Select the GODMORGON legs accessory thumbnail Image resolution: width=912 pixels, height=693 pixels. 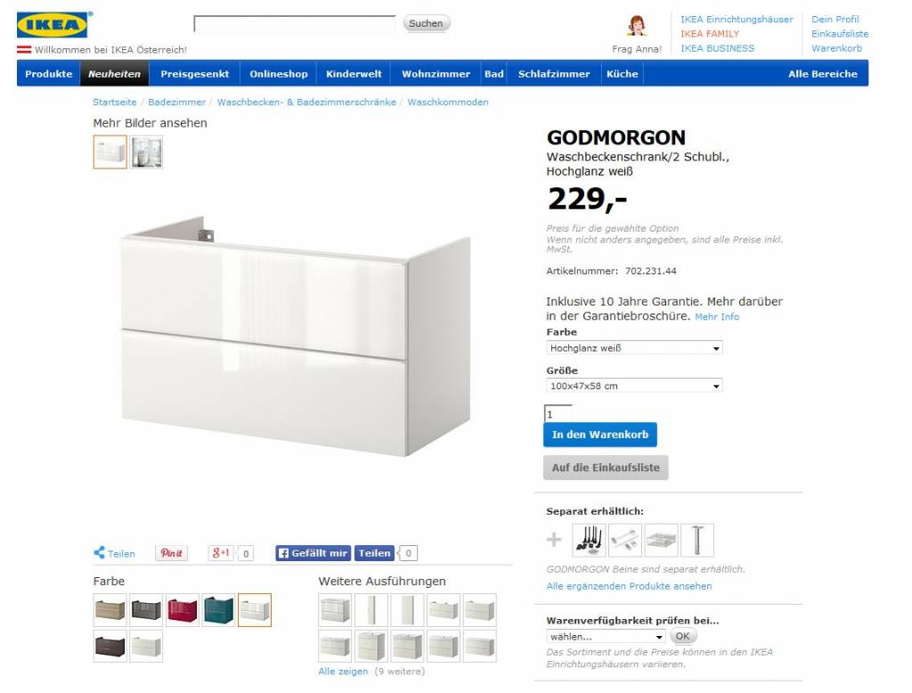pos(590,540)
